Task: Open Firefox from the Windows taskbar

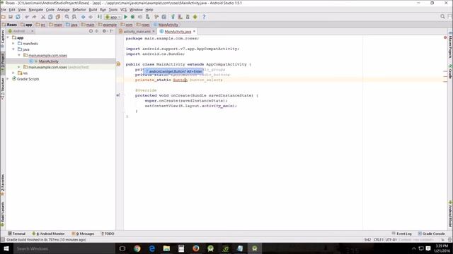Action: pos(195,248)
